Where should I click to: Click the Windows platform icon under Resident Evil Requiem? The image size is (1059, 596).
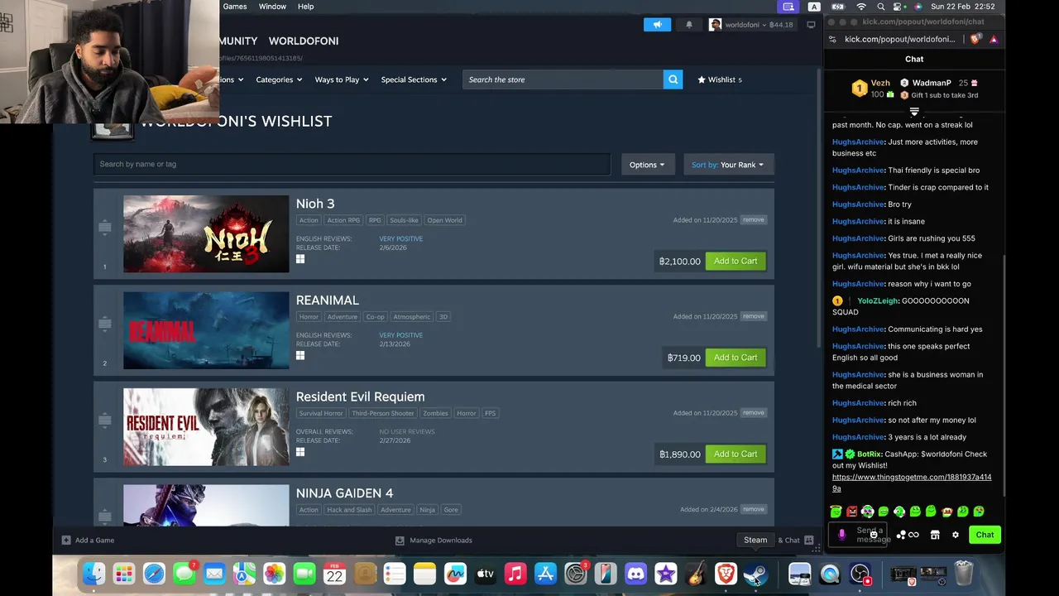(x=300, y=452)
